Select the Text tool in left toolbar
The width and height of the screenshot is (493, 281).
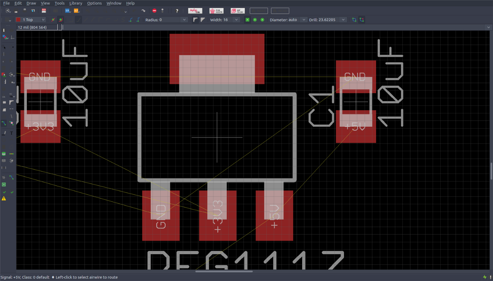pyautogui.click(x=11, y=133)
